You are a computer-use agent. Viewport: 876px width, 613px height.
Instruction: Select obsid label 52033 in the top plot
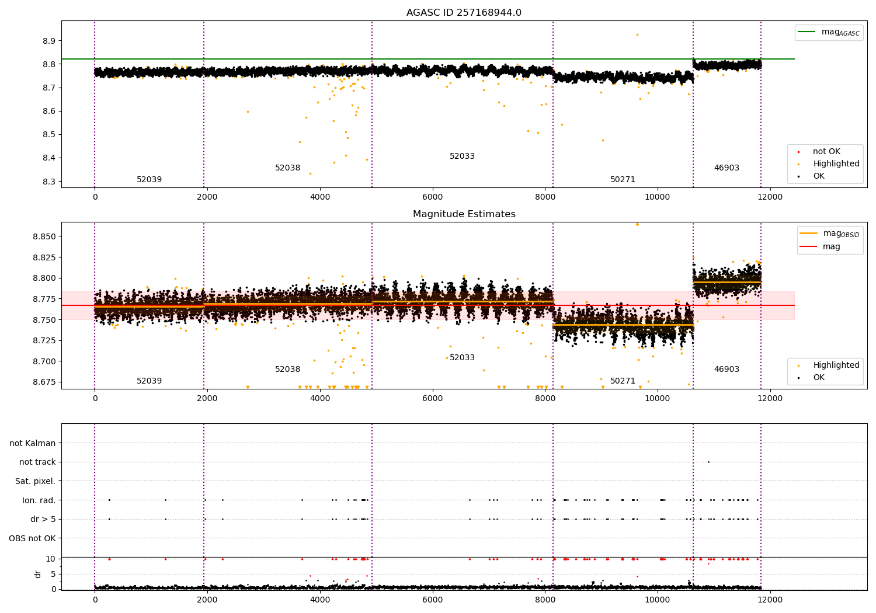coord(462,156)
